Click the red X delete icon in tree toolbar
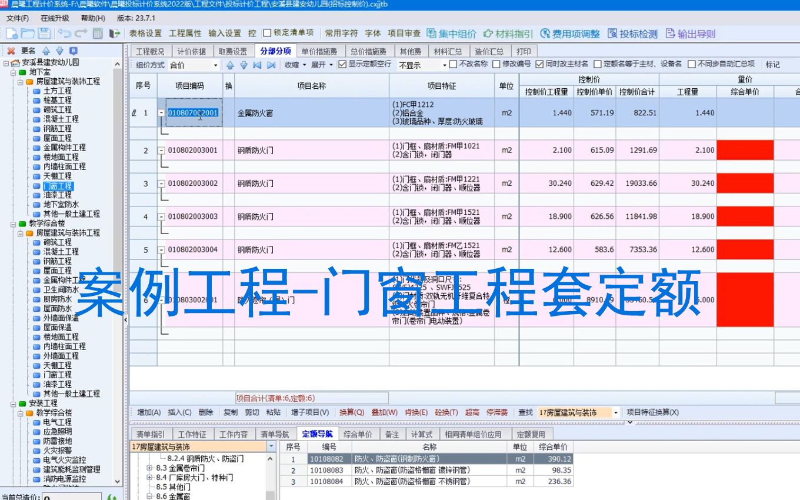This screenshot has width=800, height=500. coord(11,51)
